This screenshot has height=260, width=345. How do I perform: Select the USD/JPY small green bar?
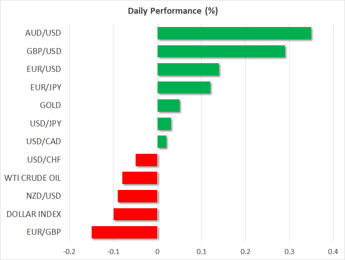click(164, 124)
